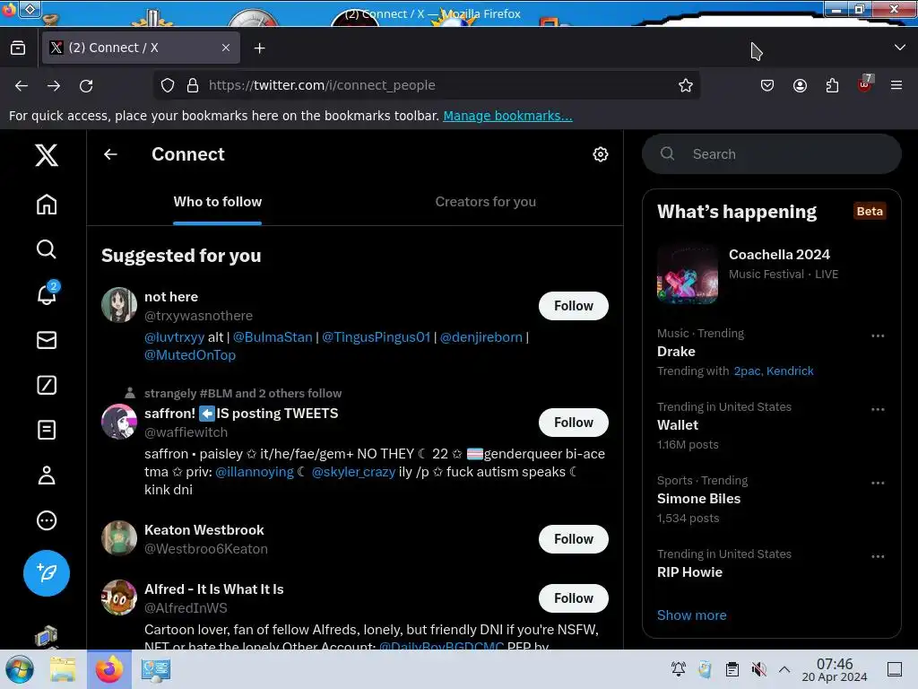Open Save to Pocket icon
918x689 pixels.
click(767, 85)
